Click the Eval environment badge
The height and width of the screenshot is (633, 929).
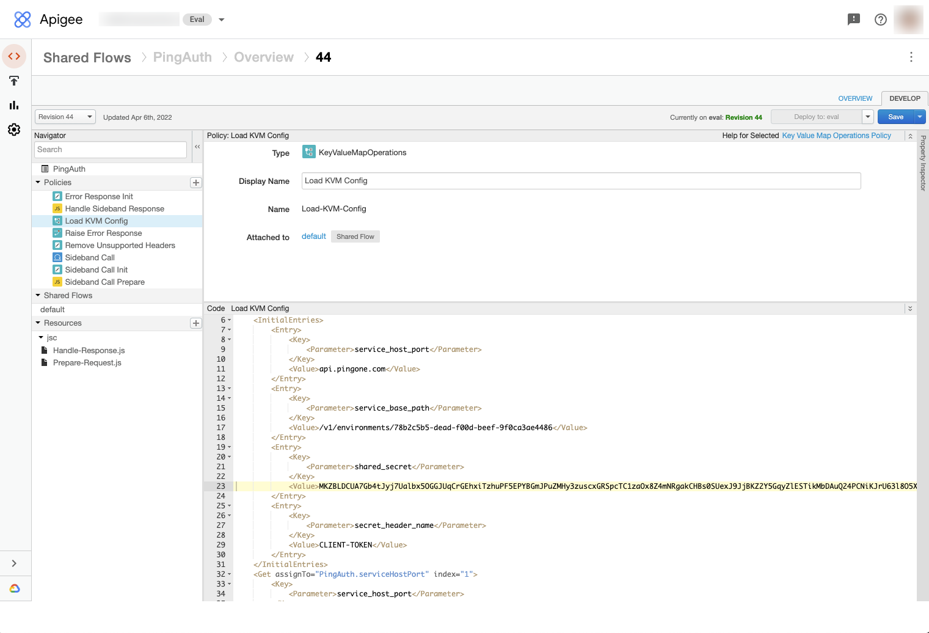[x=197, y=20]
